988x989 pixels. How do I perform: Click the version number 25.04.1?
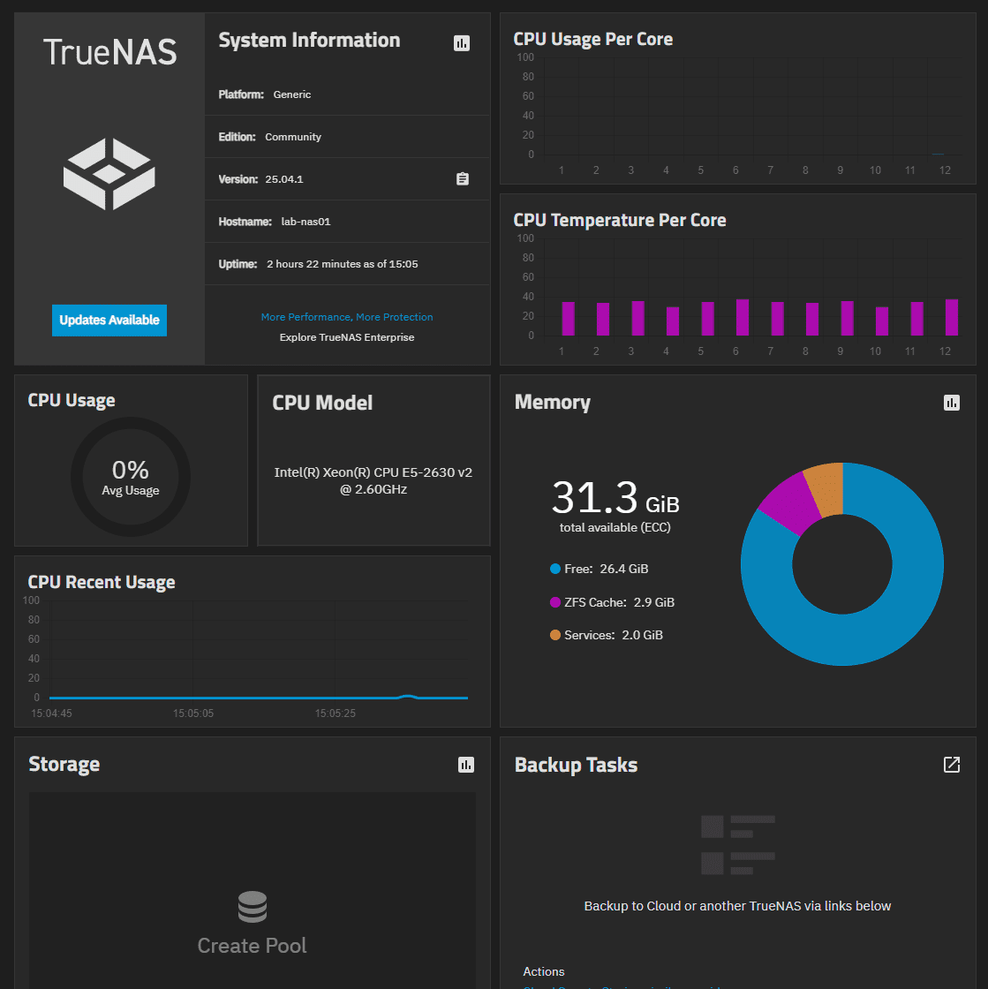click(283, 179)
